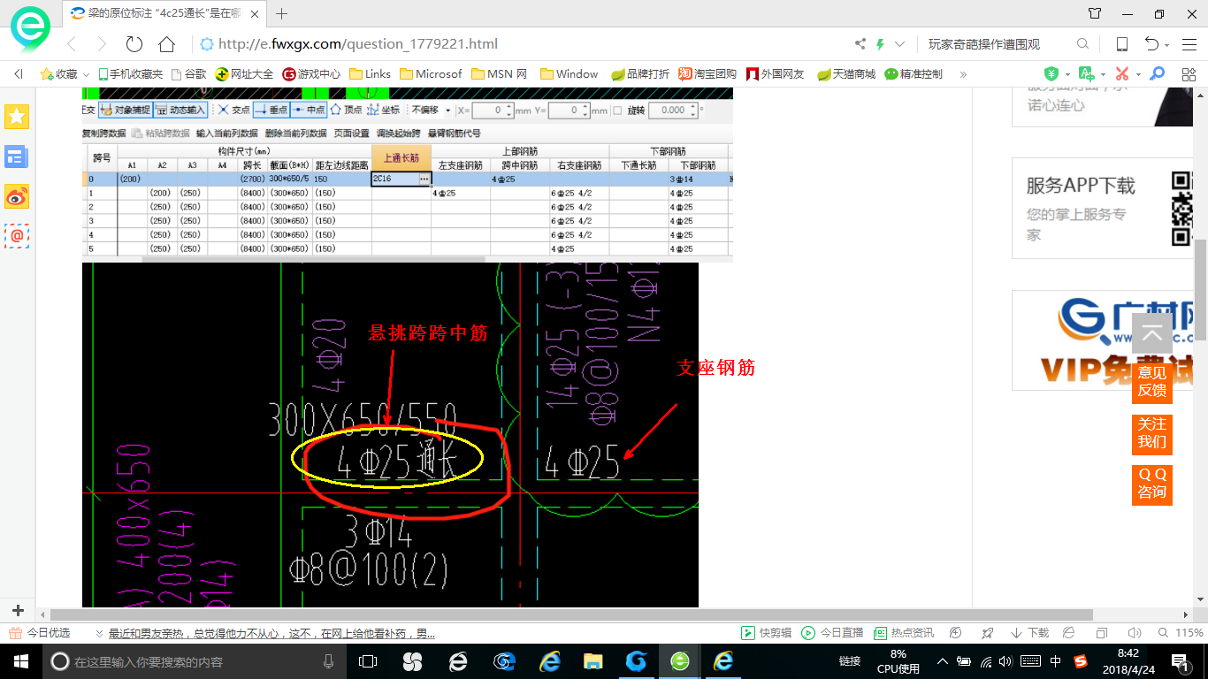Open dropdown next to green shield icon
This screenshot has width=1208, height=679.
[x=1067, y=74]
